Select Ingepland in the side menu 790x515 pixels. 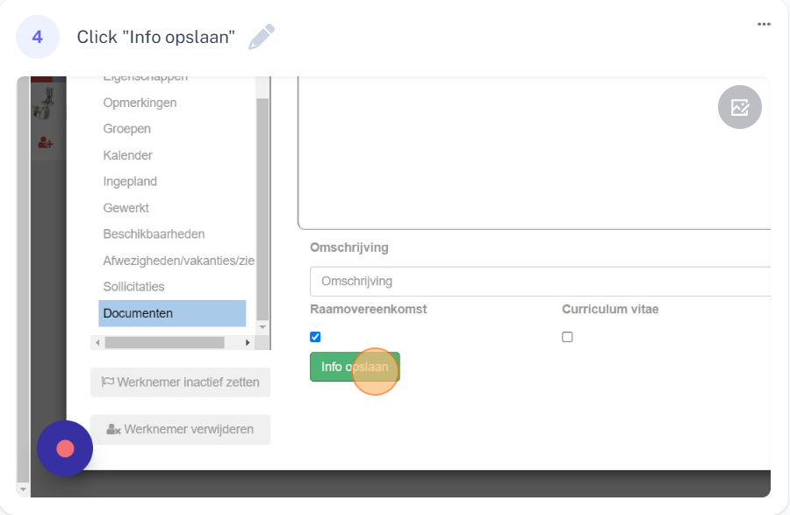tap(130, 182)
